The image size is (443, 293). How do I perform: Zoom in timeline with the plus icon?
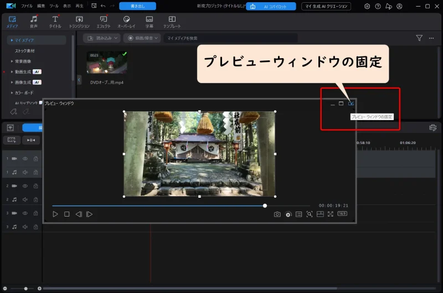coord(39,289)
